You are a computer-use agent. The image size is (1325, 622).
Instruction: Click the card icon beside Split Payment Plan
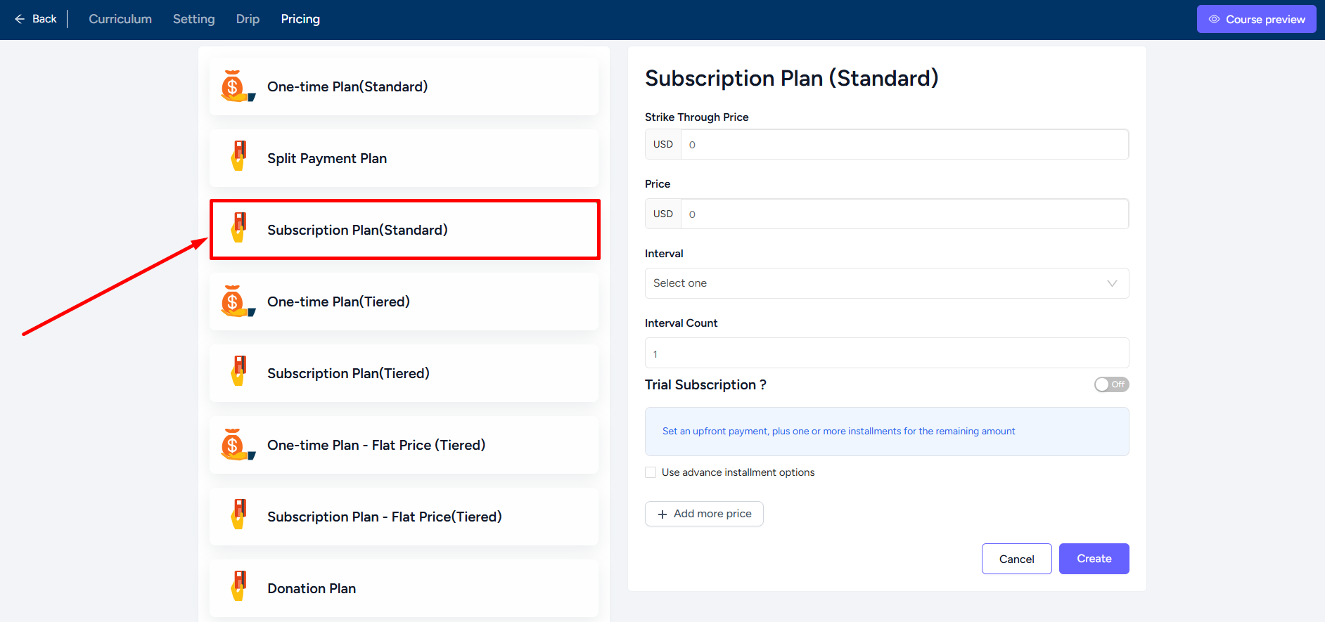[x=239, y=156]
